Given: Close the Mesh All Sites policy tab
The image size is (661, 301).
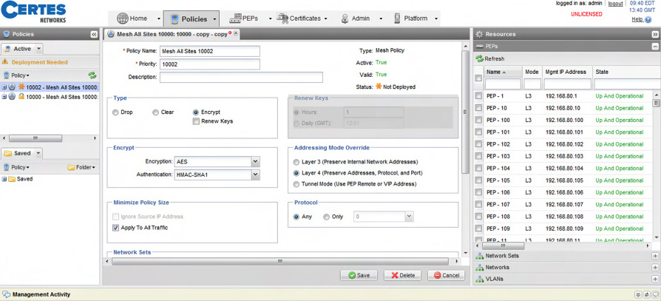Looking at the screenshot, I should pos(237,34).
